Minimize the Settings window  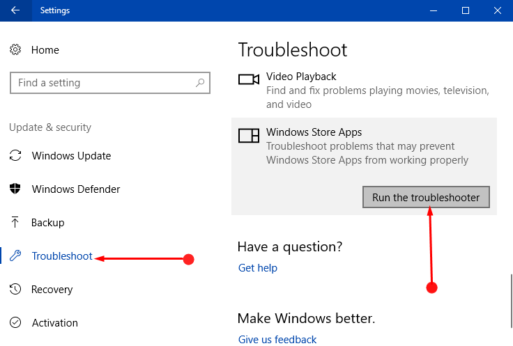(434, 10)
